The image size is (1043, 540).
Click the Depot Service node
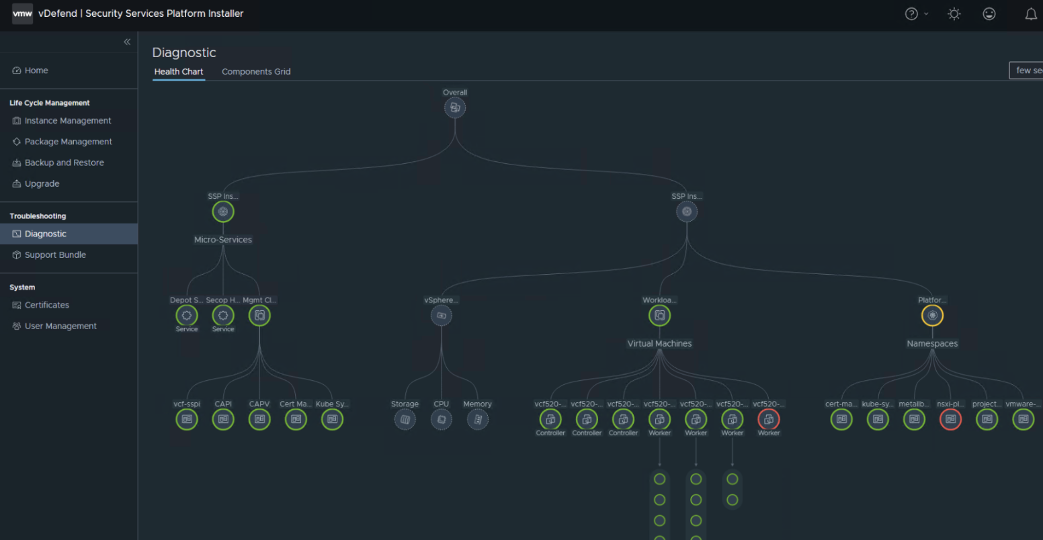click(x=187, y=316)
